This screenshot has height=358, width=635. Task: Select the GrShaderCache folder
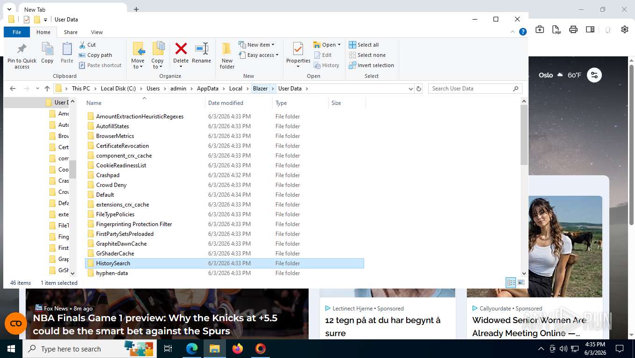click(x=225, y=254)
